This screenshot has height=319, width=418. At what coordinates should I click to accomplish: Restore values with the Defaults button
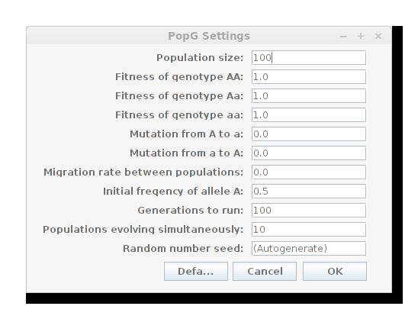point(196,271)
